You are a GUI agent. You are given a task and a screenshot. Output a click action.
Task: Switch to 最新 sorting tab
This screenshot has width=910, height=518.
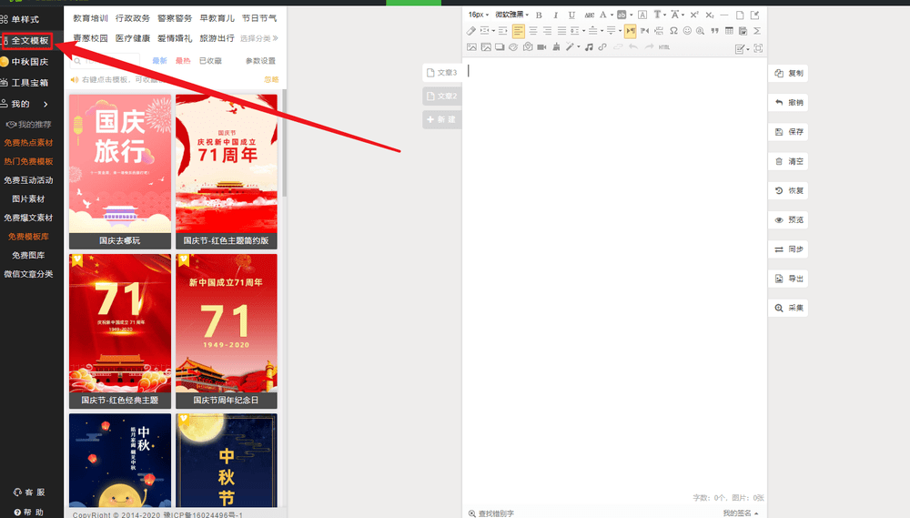point(159,60)
